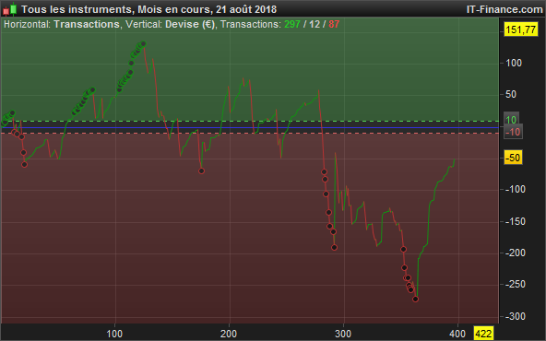The height and width of the screenshot is (341, 546).
Task: Click the 300 label on horizontal axis
Action: click(x=343, y=334)
